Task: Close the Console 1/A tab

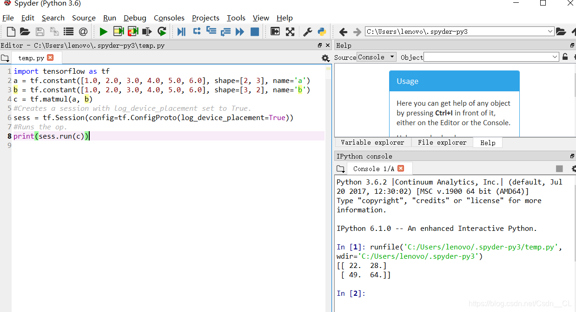Action: coord(401,168)
